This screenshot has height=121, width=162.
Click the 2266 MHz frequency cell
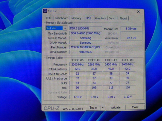[x=94, y=65]
